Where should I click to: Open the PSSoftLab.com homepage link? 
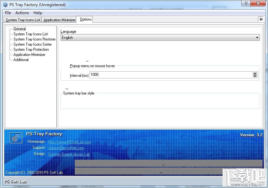[70, 142]
